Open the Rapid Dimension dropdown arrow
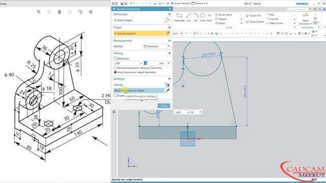The height and width of the screenshot is (183, 326). click(x=311, y=24)
